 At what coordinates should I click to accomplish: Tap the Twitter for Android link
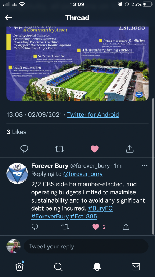(x=93, y=114)
